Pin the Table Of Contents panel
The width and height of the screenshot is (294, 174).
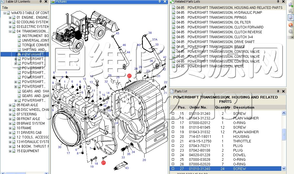(40, 2)
